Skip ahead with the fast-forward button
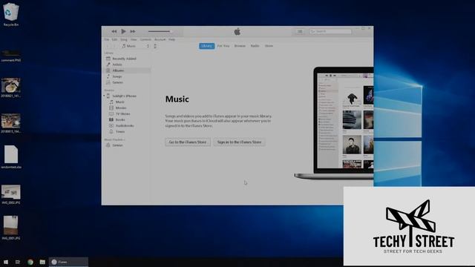Image resolution: width=475 pixels, height=267 pixels. [x=133, y=31]
